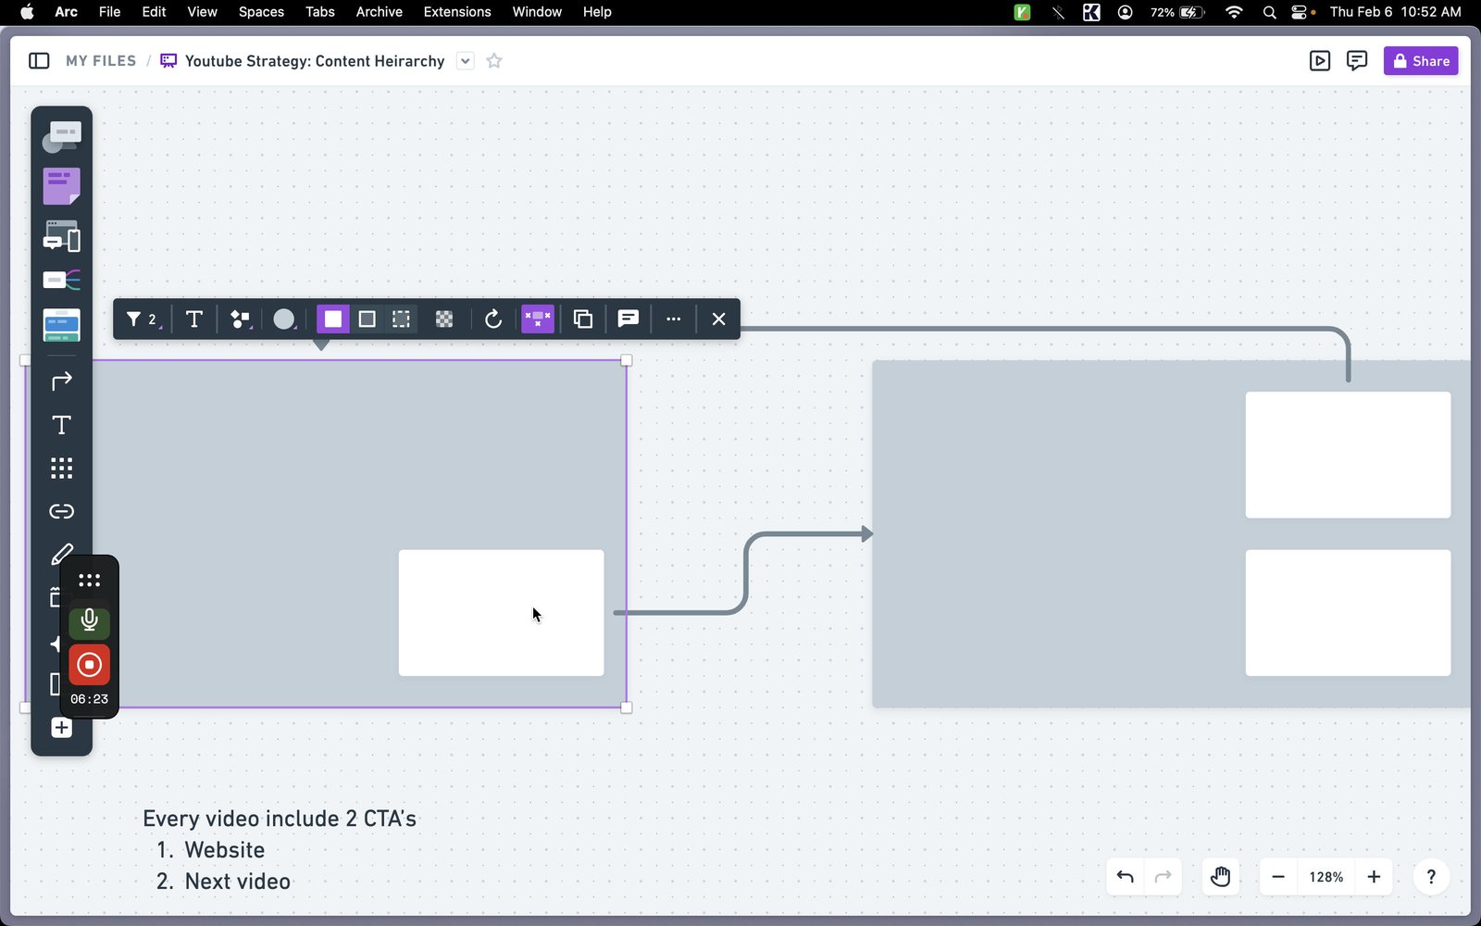Select the wireframe element tool
This screenshot has height=926, width=1481.
tap(62, 236)
